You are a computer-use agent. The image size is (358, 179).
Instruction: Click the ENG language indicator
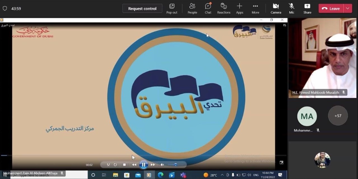click(x=256, y=175)
